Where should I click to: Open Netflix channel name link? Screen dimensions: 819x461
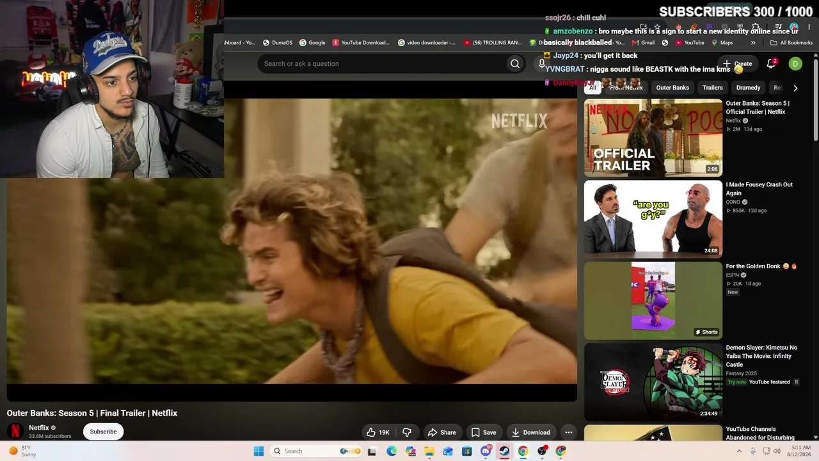point(39,428)
